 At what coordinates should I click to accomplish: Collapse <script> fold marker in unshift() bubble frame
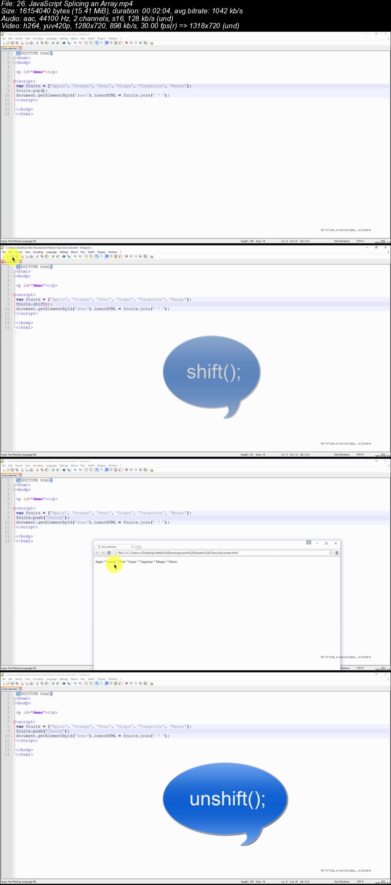tap(14, 722)
